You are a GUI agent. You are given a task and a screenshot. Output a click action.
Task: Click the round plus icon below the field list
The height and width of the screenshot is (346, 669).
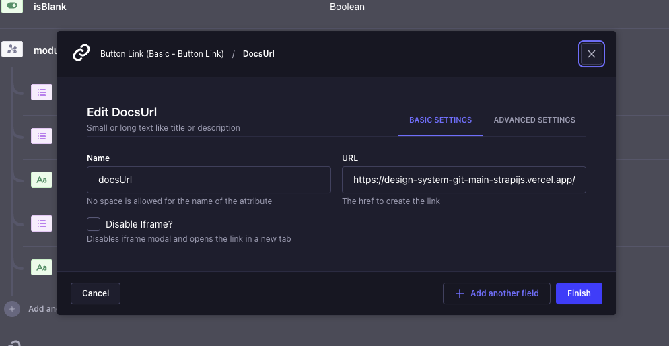(12, 309)
